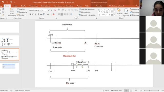Viewport: 164px width, 92px height.
Task: Open Presentación con diapositivas tab
Action: [64, 6]
